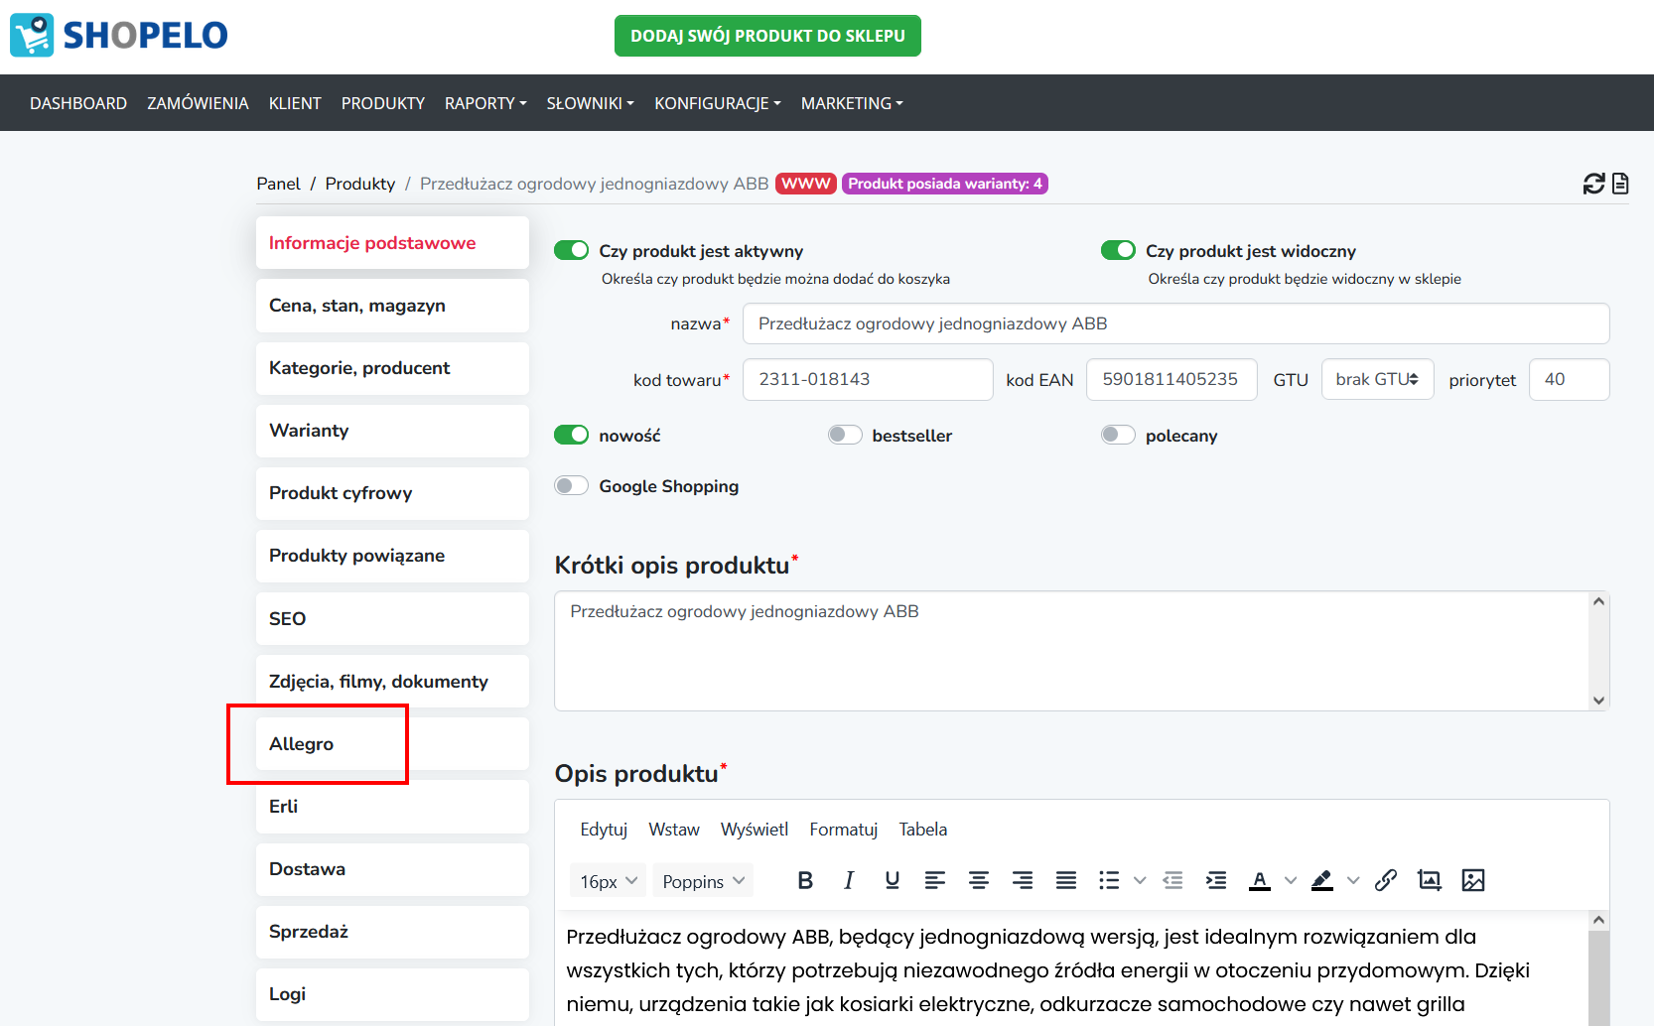
Task: Insert an image using the picture icon
Action: pos(1473,880)
